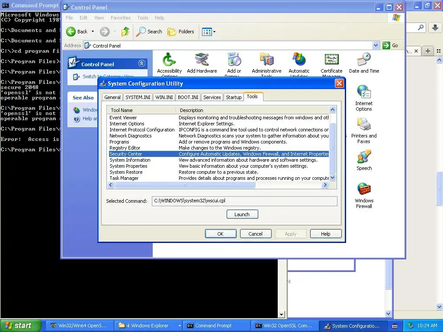Click the download arrow icon in browser window
This screenshot has width=443, height=332.
[435, 28]
